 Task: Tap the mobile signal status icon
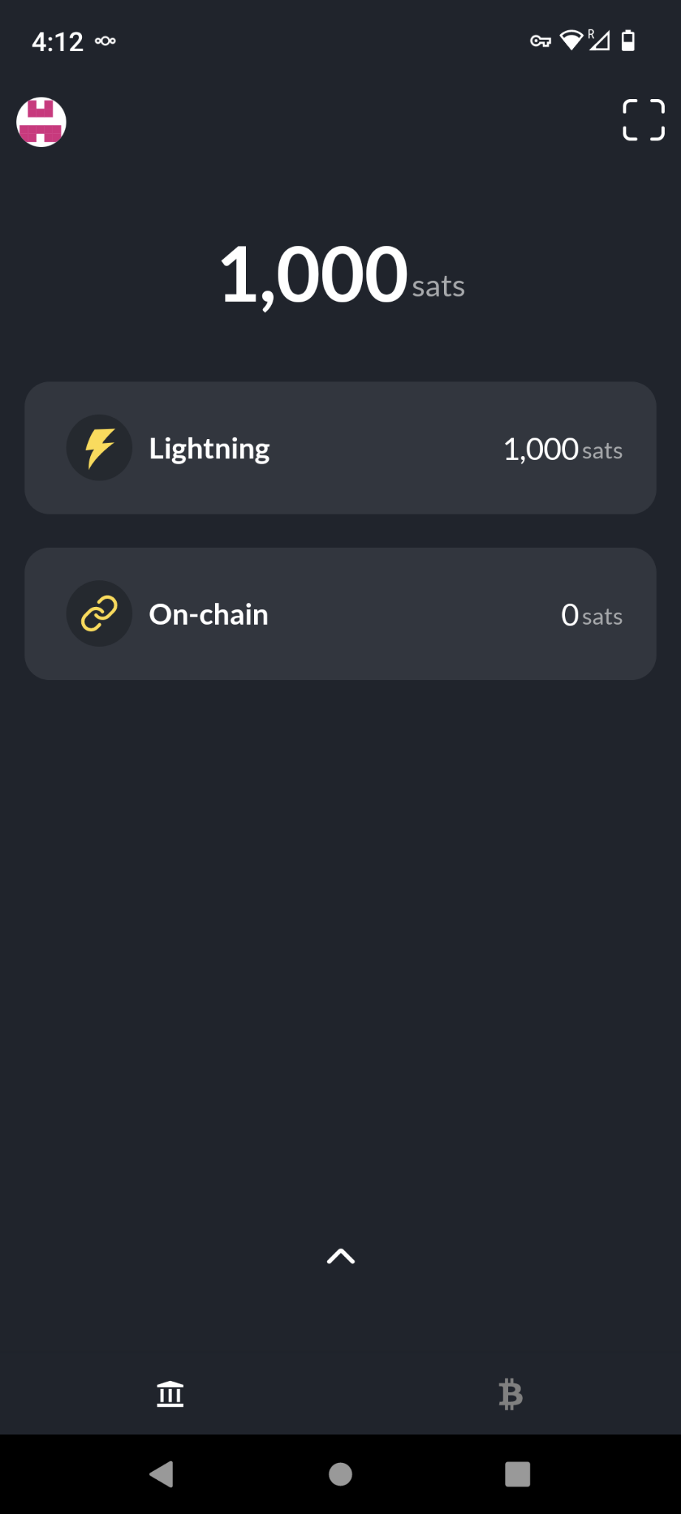coord(599,40)
